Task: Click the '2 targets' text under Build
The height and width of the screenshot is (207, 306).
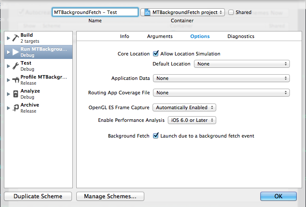Action: [30, 41]
